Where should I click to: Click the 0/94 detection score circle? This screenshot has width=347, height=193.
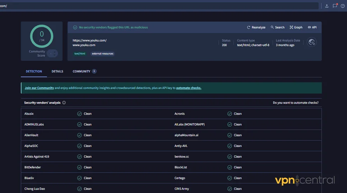point(42,36)
